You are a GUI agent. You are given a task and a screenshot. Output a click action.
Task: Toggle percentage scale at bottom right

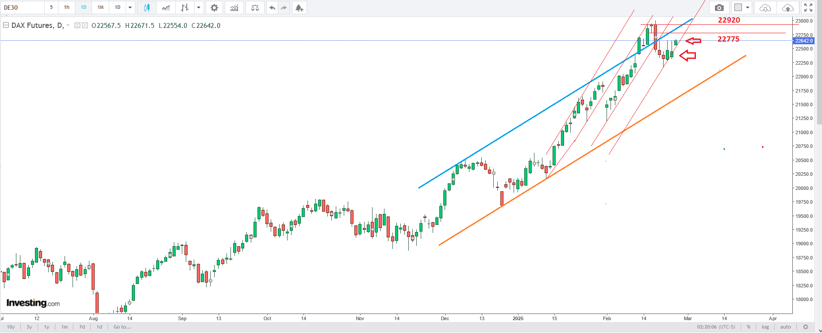749,327
